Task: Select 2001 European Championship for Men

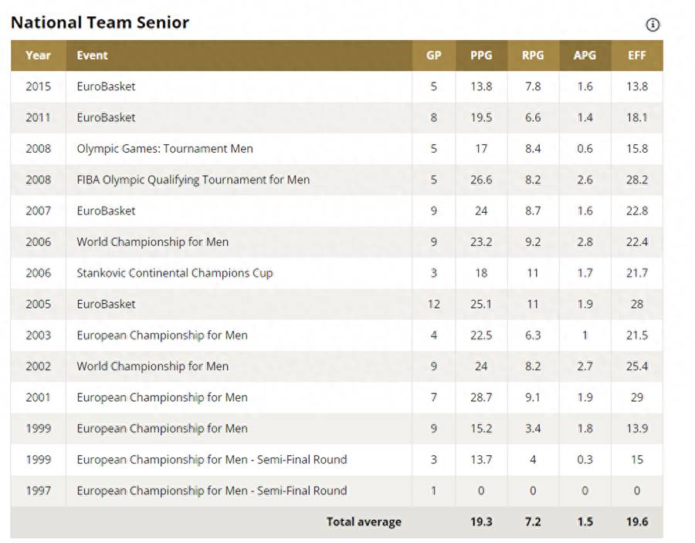Action: pyautogui.click(x=162, y=397)
